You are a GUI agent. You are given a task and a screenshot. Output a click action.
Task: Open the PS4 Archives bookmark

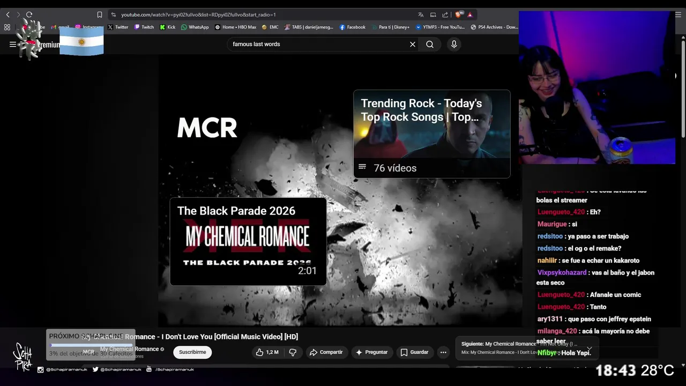coord(495,27)
